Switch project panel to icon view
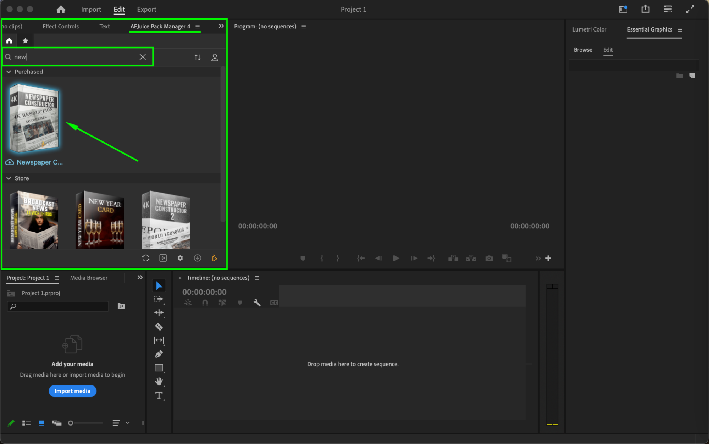Image resolution: width=709 pixels, height=444 pixels. 41,423
